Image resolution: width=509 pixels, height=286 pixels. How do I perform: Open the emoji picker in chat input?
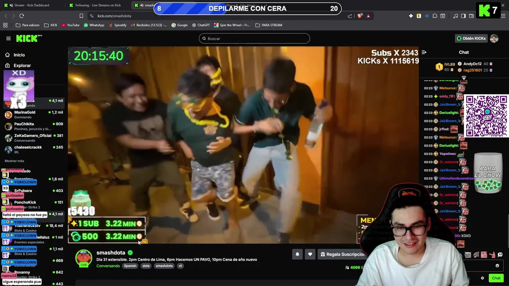[497, 266]
